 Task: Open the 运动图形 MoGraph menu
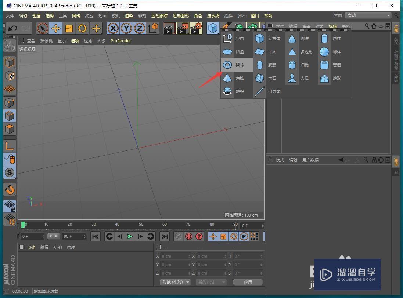tap(181, 16)
